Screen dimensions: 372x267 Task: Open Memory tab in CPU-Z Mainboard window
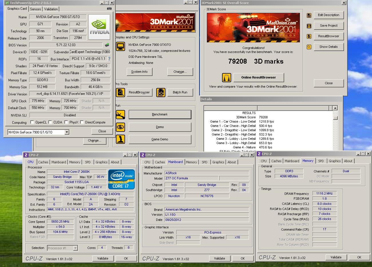tap(191, 162)
